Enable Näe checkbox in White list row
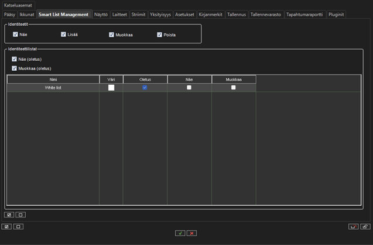This screenshot has width=373, height=245. coord(189,88)
